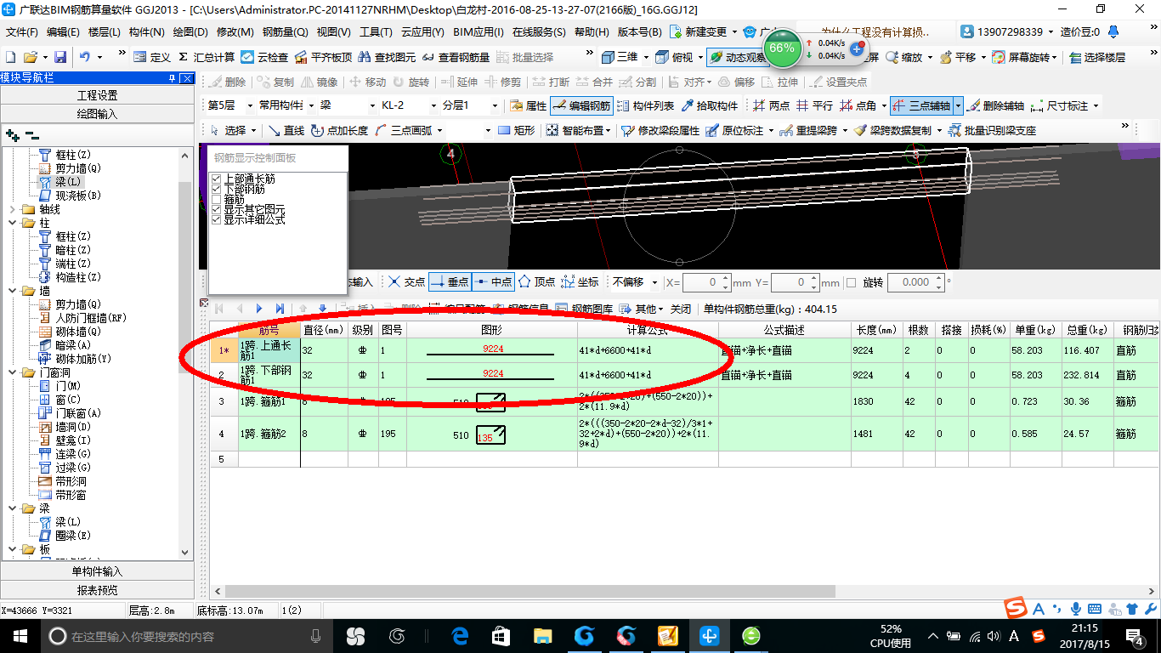Click 删除辅轴 delete auxiliary axis
The height and width of the screenshot is (653, 1161).
995,106
